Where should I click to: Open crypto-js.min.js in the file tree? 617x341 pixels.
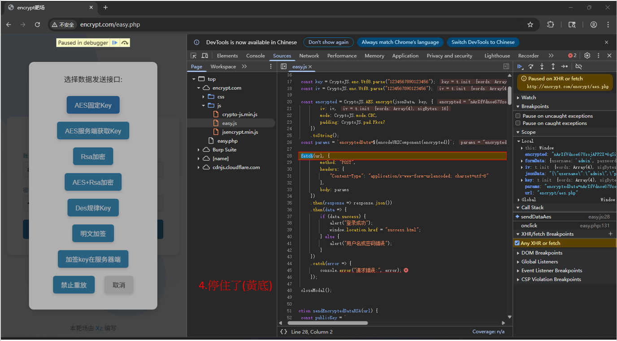pyautogui.click(x=239, y=114)
